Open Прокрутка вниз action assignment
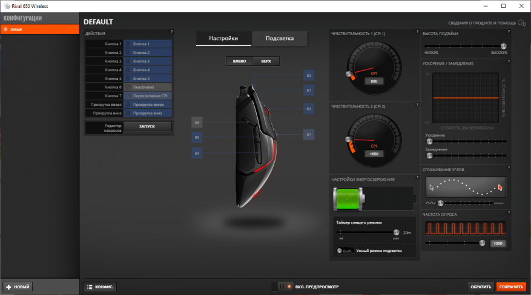 (x=148, y=113)
